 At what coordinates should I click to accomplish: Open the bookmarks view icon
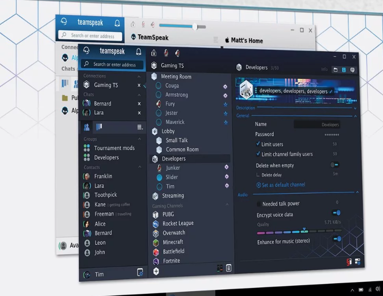99,127
